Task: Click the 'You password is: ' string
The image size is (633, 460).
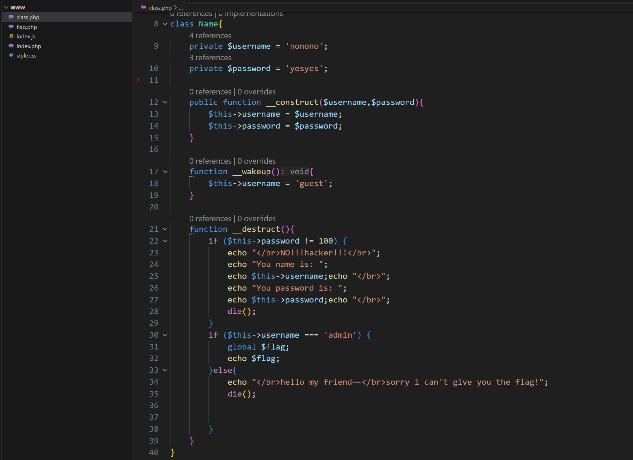Action: [297, 288]
